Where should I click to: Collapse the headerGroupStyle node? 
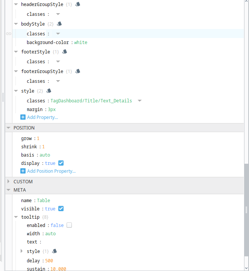pos(16,4)
